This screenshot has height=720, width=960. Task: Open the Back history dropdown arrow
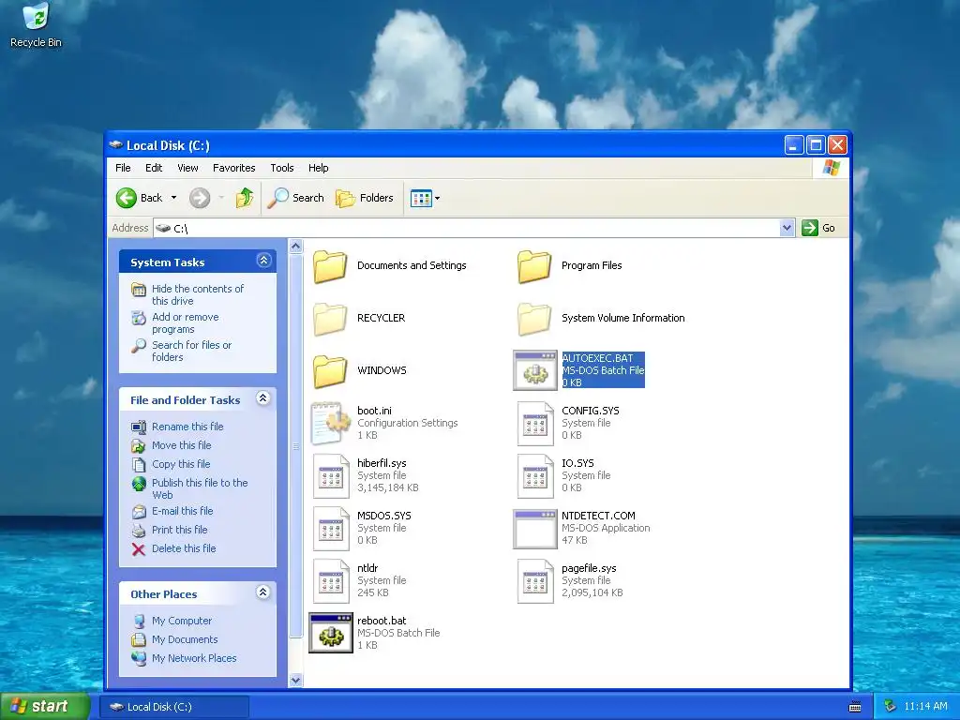pos(173,197)
